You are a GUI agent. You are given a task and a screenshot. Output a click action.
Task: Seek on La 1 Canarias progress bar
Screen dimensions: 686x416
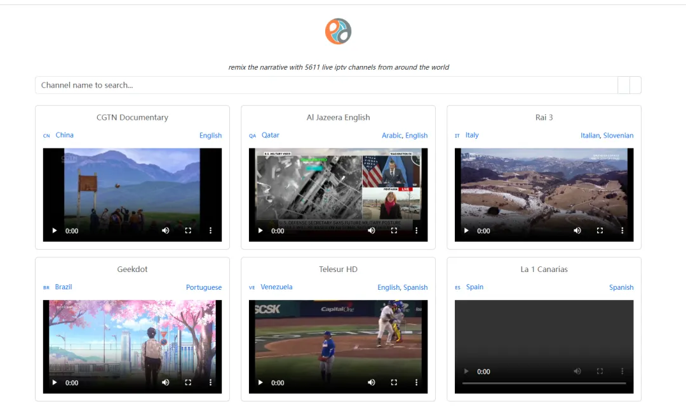click(544, 383)
